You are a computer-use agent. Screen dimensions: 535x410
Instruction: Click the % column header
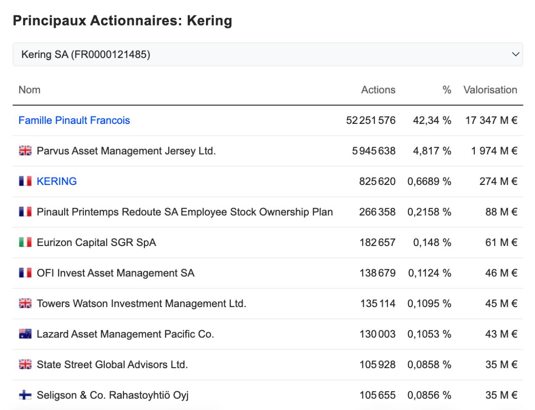447,90
